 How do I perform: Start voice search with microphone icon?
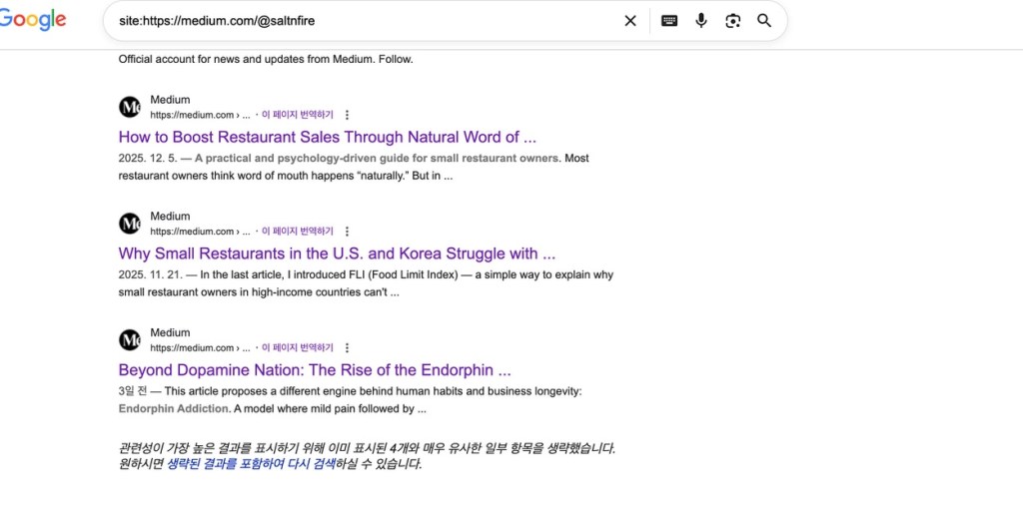point(700,21)
